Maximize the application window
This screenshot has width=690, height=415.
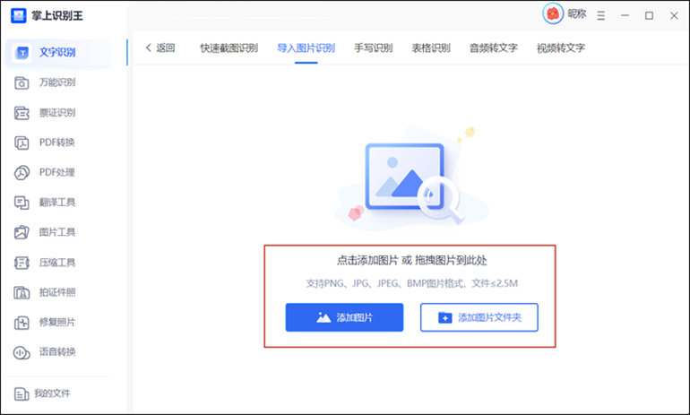coord(649,16)
